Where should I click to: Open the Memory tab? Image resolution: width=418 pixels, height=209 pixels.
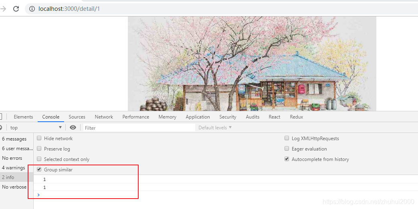click(x=167, y=117)
